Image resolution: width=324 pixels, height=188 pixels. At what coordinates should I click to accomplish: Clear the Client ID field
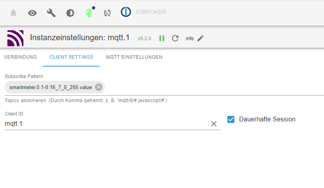pyautogui.click(x=214, y=124)
